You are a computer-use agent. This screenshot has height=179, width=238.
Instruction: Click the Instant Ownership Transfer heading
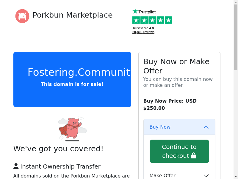60,166
